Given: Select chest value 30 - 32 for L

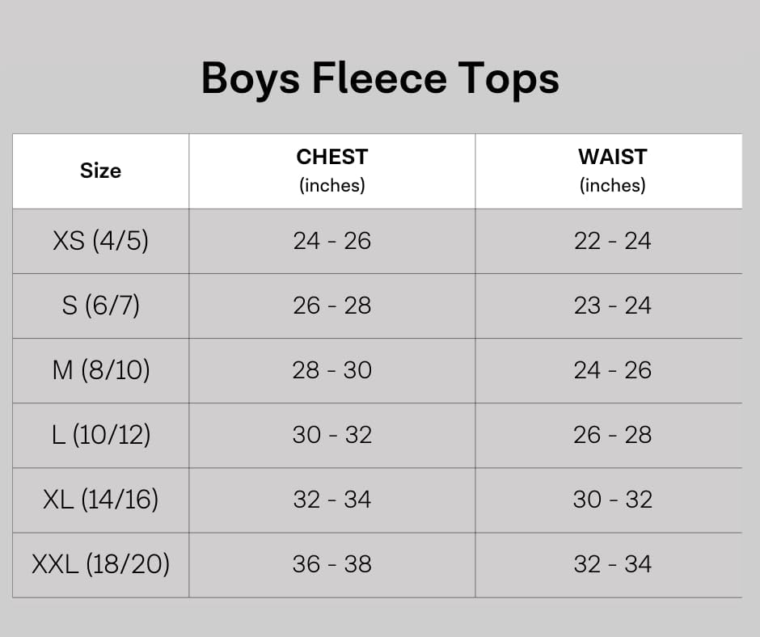Looking at the screenshot, I should click(x=332, y=435).
